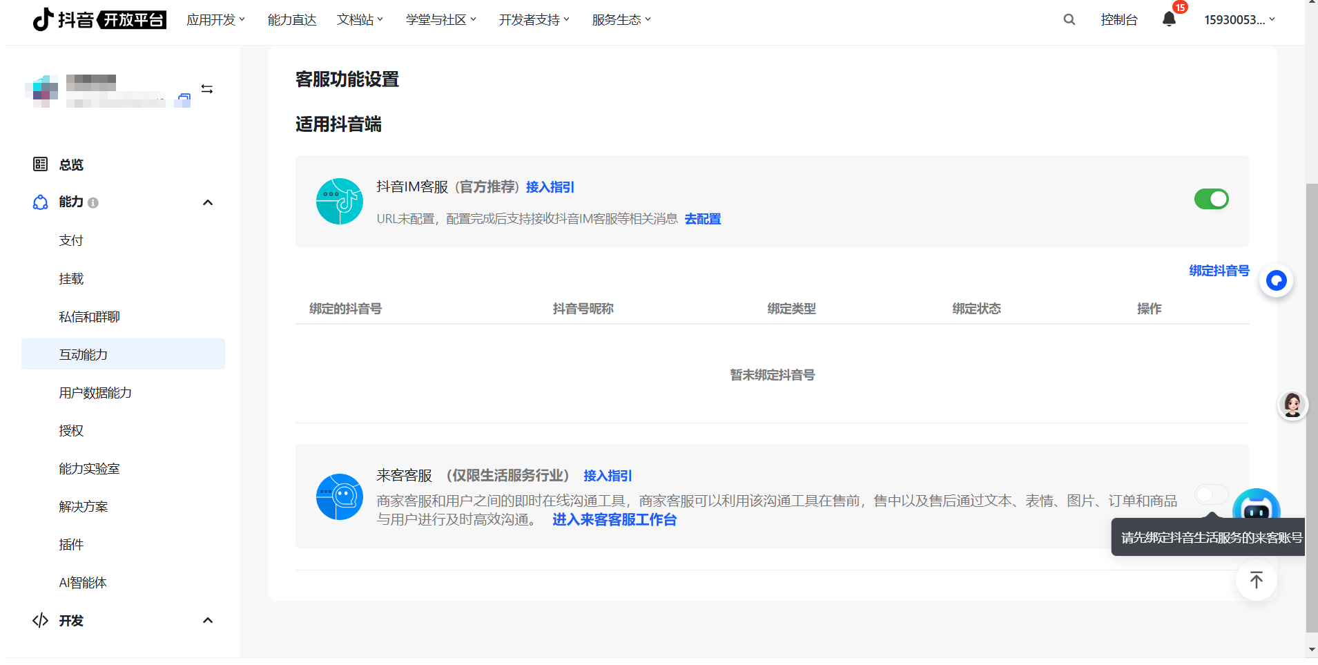The image size is (1318, 665).
Task: Click the search magnifier icon
Action: [x=1069, y=19]
